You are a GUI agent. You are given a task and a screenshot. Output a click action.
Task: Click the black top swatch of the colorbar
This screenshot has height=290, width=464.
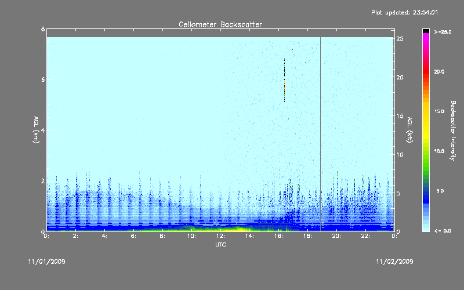pos(426,31)
